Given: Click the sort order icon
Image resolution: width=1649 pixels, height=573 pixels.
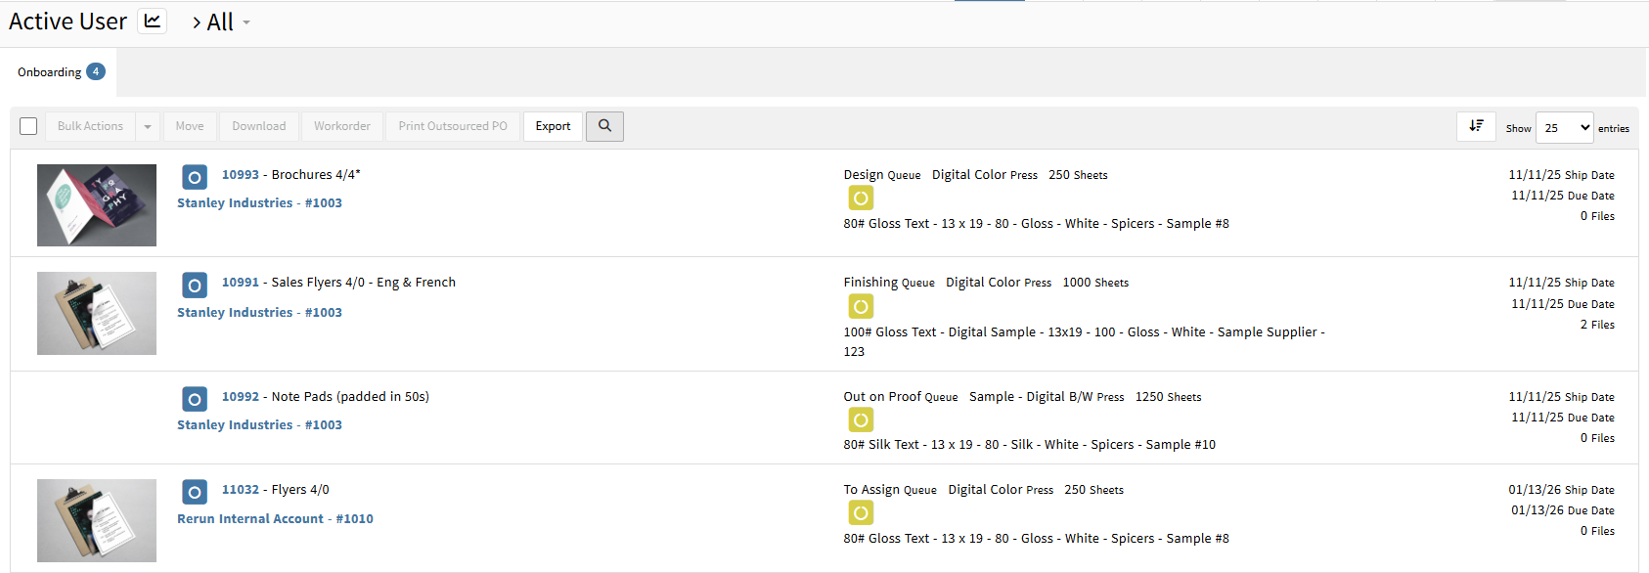Looking at the screenshot, I should tap(1476, 126).
